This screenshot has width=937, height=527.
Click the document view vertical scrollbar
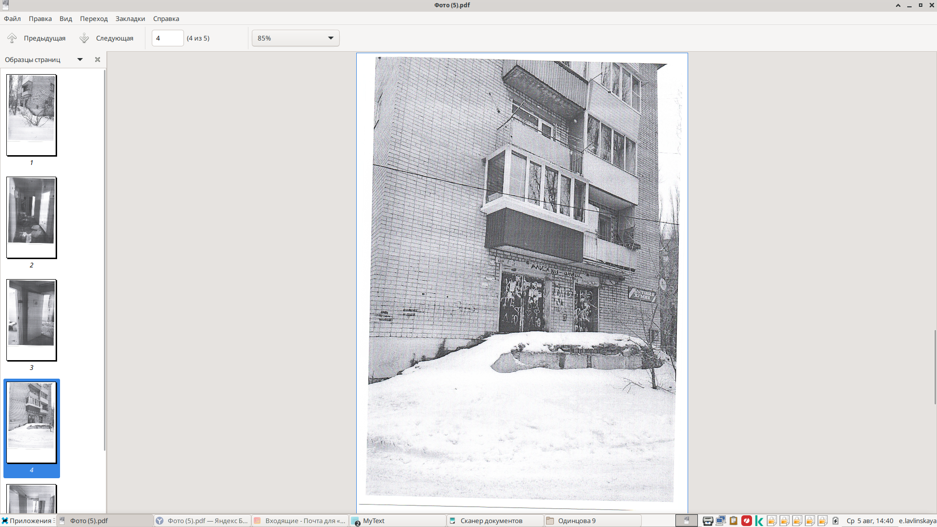935,367
